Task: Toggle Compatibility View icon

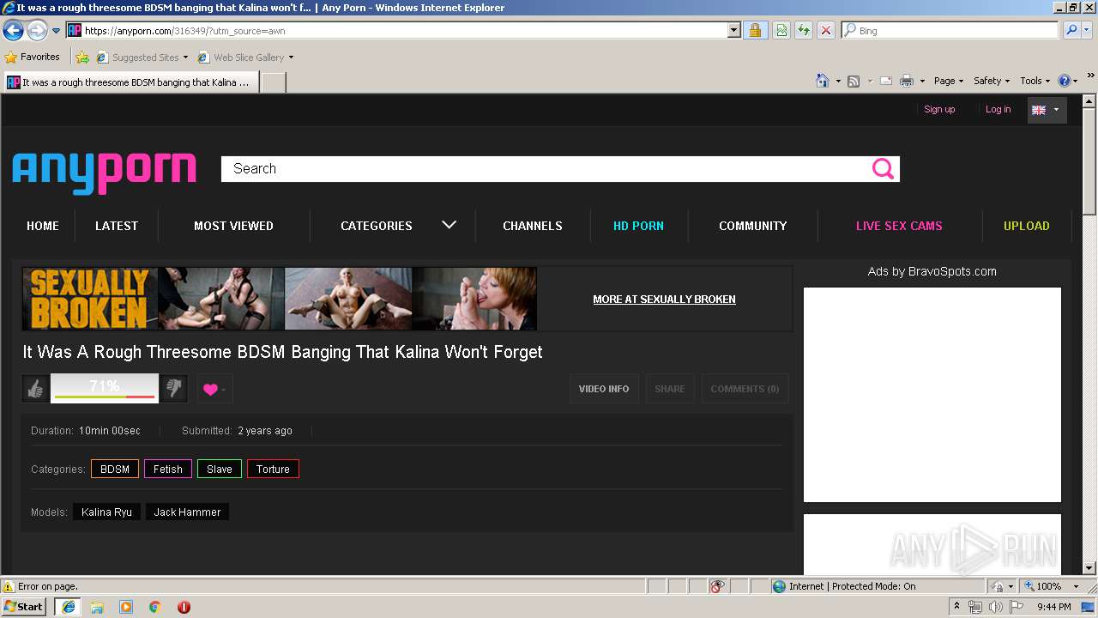Action: 781,30
